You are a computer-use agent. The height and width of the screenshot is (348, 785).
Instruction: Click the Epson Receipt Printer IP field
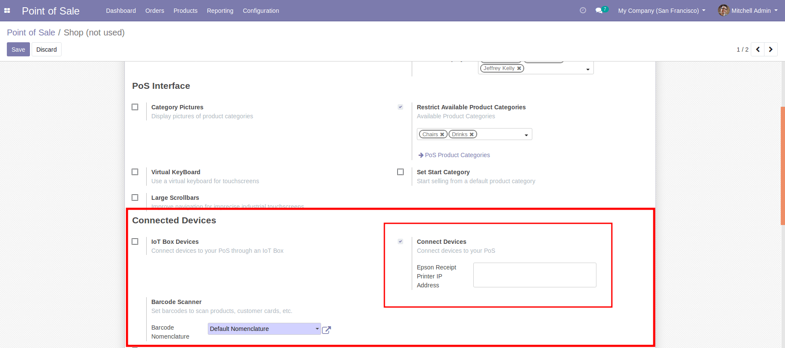[x=534, y=275]
